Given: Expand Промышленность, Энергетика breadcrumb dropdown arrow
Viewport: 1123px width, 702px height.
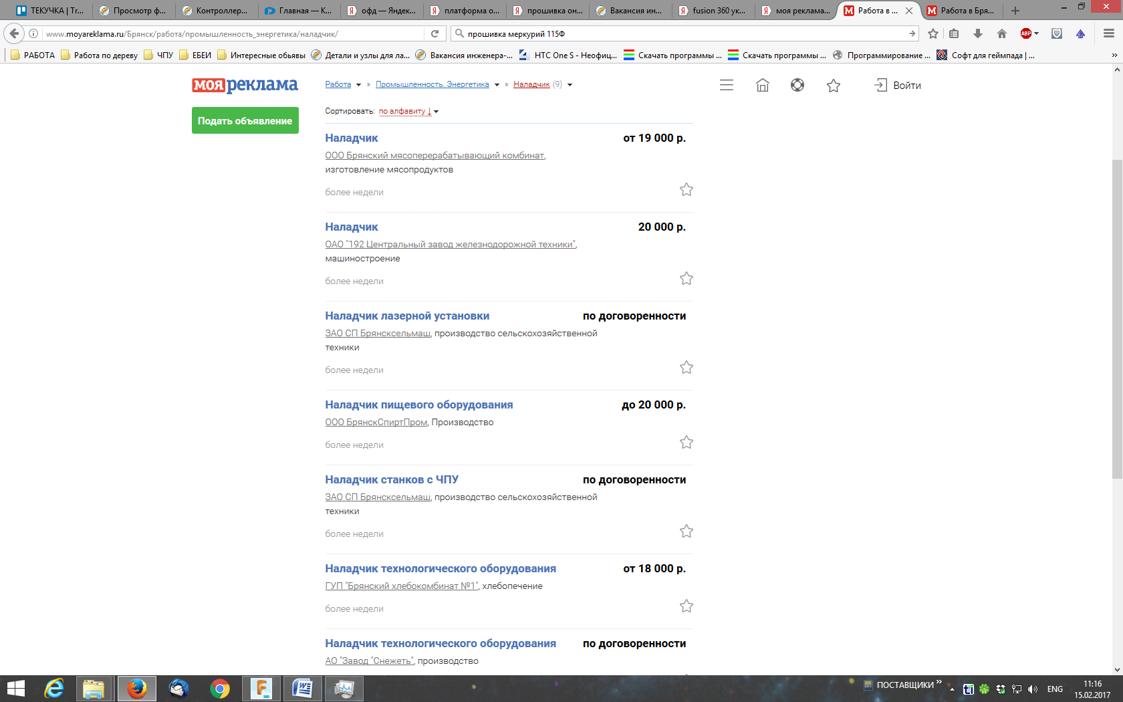Looking at the screenshot, I should (x=497, y=85).
